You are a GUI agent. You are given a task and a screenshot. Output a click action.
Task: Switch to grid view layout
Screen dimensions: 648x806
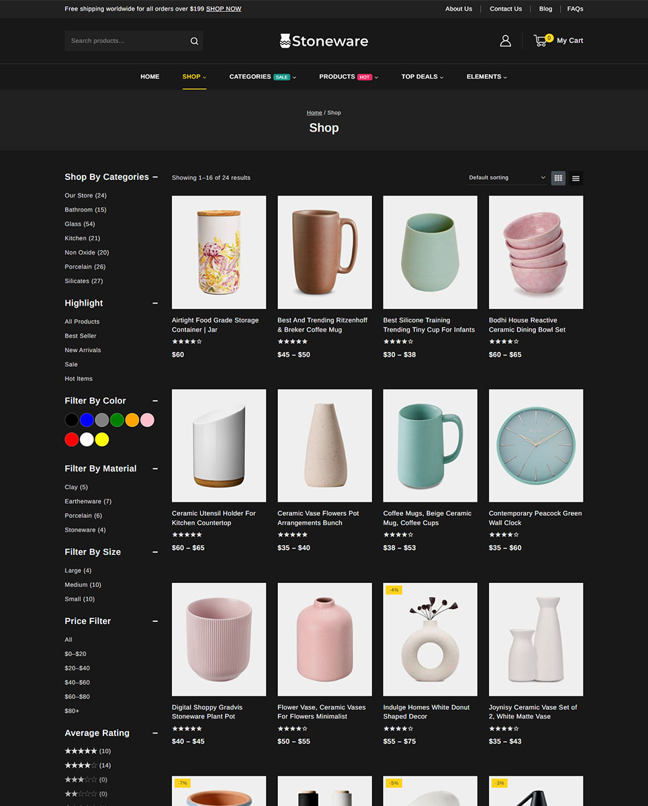pos(558,178)
